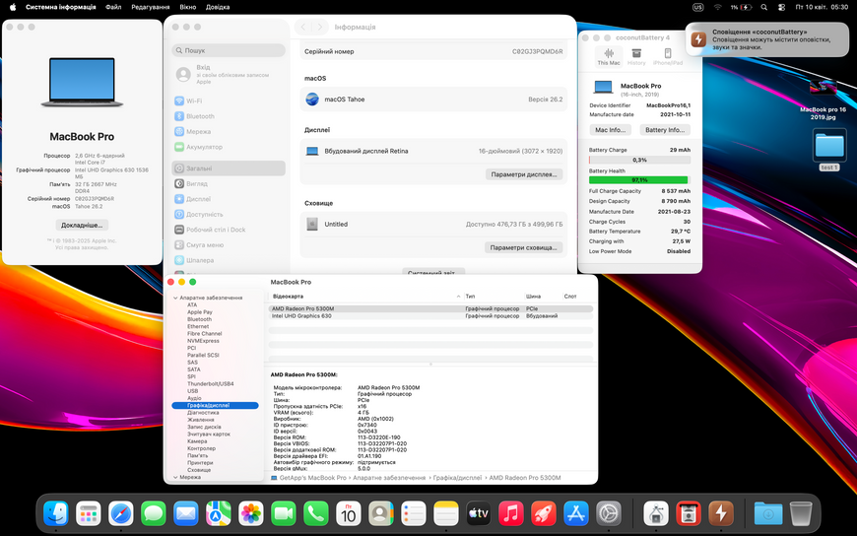Image resolution: width=857 pixels, height=536 pixels.
Task: Select Вигляд in System Settings sidebar
Action: click(x=229, y=184)
